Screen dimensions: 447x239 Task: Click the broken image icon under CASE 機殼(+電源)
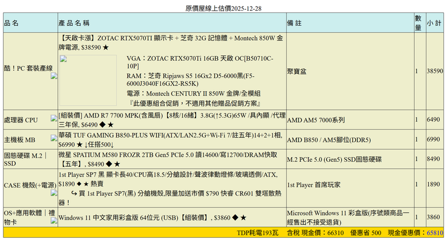(x=54, y=193)
